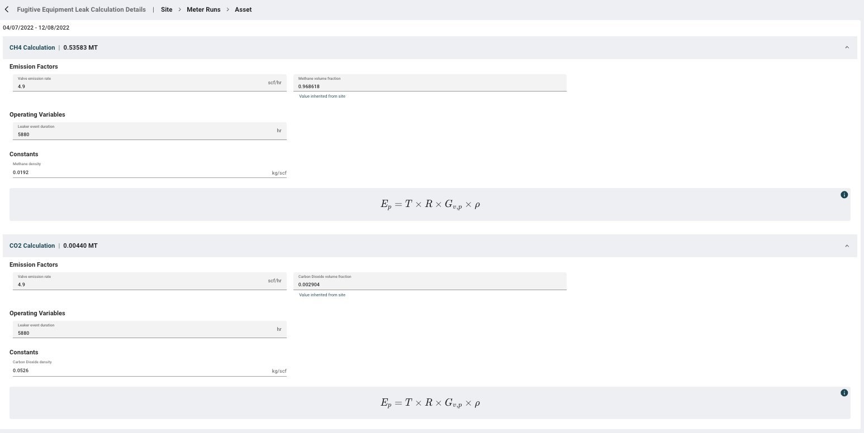Click the Fugitive Equipment Leak Calculation Details title
The width and height of the screenshot is (864, 433).
click(81, 9)
